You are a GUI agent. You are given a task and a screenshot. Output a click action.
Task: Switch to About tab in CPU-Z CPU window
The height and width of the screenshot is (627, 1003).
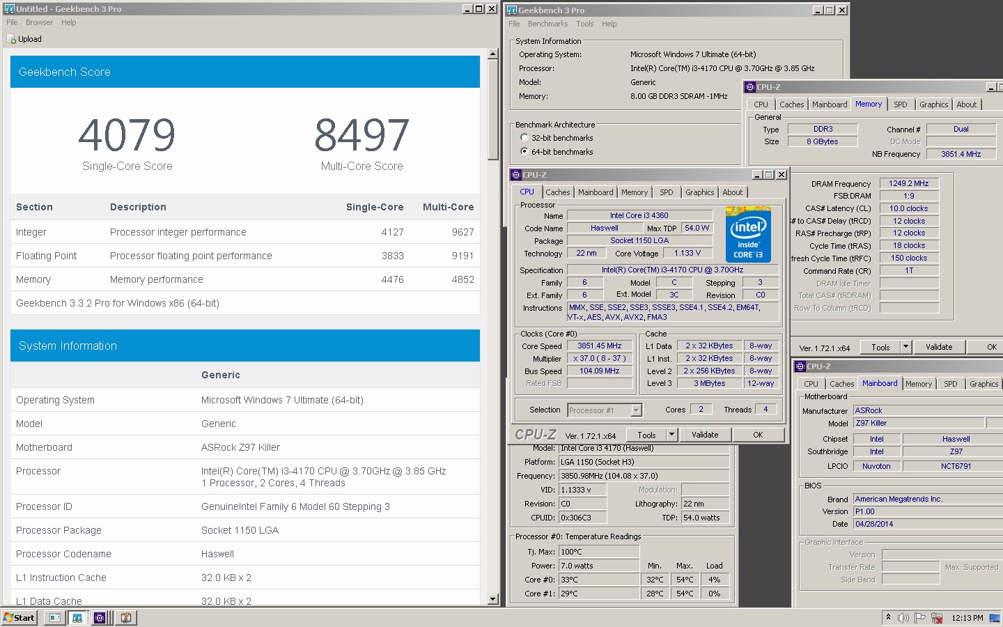click(x=732, y=192)
